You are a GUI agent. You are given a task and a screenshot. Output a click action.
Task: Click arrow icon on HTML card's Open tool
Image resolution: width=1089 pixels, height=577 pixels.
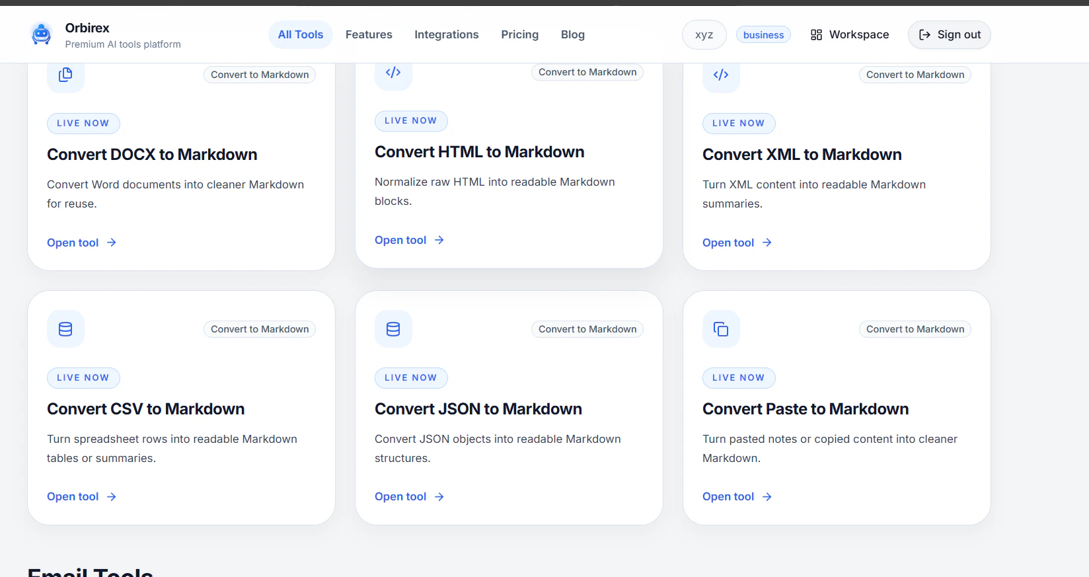[439, 240]
